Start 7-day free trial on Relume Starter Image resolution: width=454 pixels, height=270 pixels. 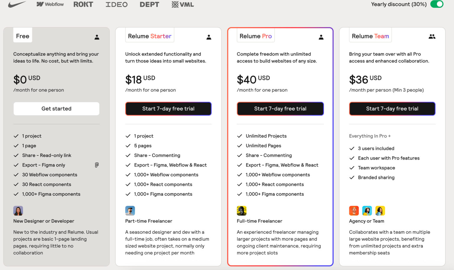point(168,109)
